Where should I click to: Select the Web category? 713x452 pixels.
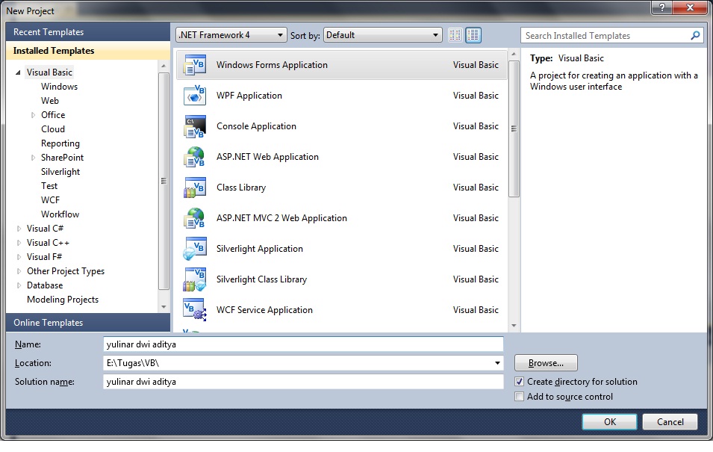[x=49, y=101]
